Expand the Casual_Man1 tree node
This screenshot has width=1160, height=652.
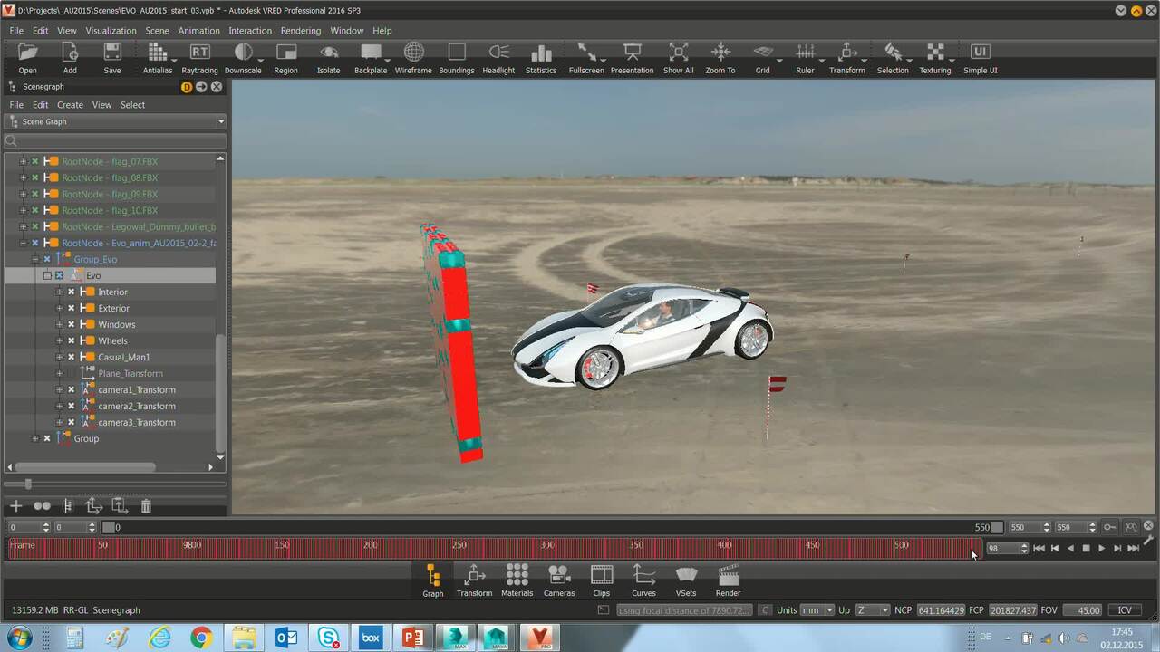point(60,357)
